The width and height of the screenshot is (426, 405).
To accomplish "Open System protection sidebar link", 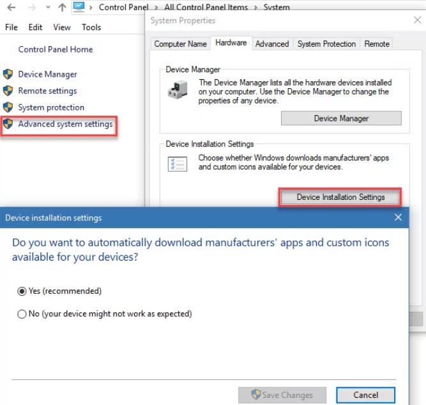I will (51, 107).
